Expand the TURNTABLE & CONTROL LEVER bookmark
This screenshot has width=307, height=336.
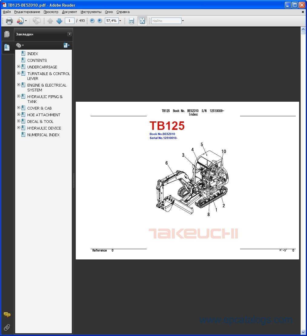[x=19, y=73]
